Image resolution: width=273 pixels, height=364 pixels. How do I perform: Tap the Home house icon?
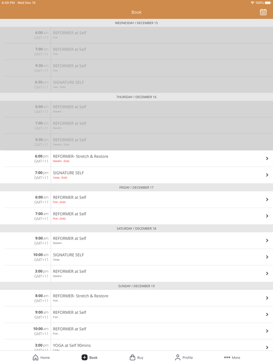pos(35,357)
